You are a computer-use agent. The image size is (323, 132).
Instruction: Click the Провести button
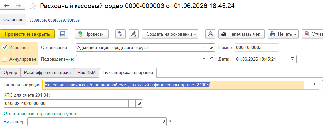pyautogui.click(x=92, y=34)
